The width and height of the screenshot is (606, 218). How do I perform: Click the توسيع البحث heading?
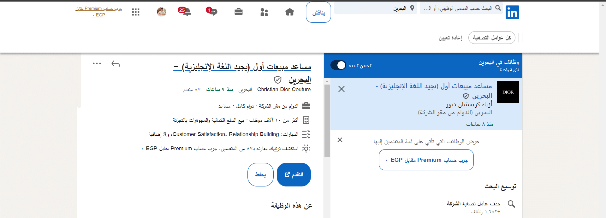tap(501, 187)
